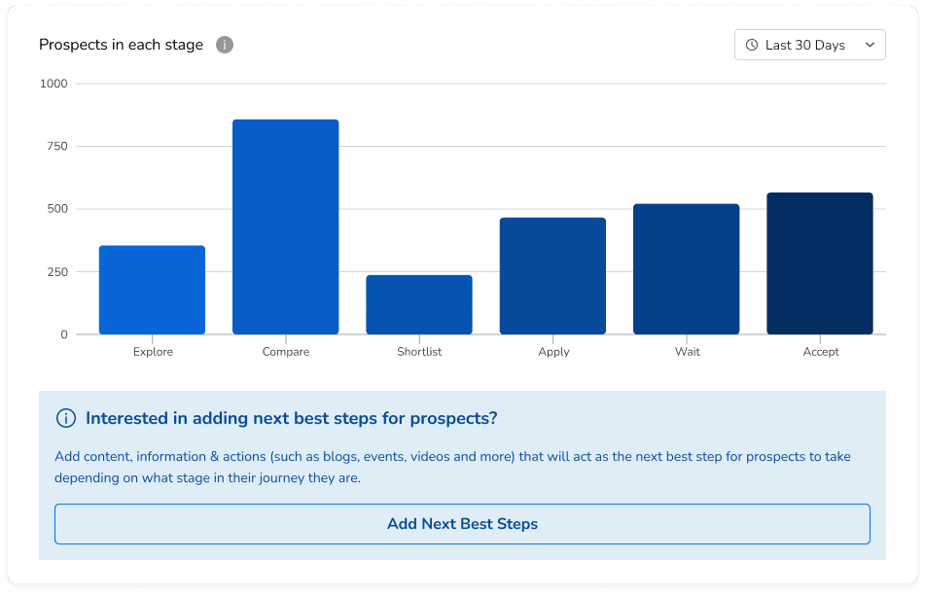Click the 'Wait' axis label
Image resolution: width=925 pixels, height=594 pixels.
688,352
